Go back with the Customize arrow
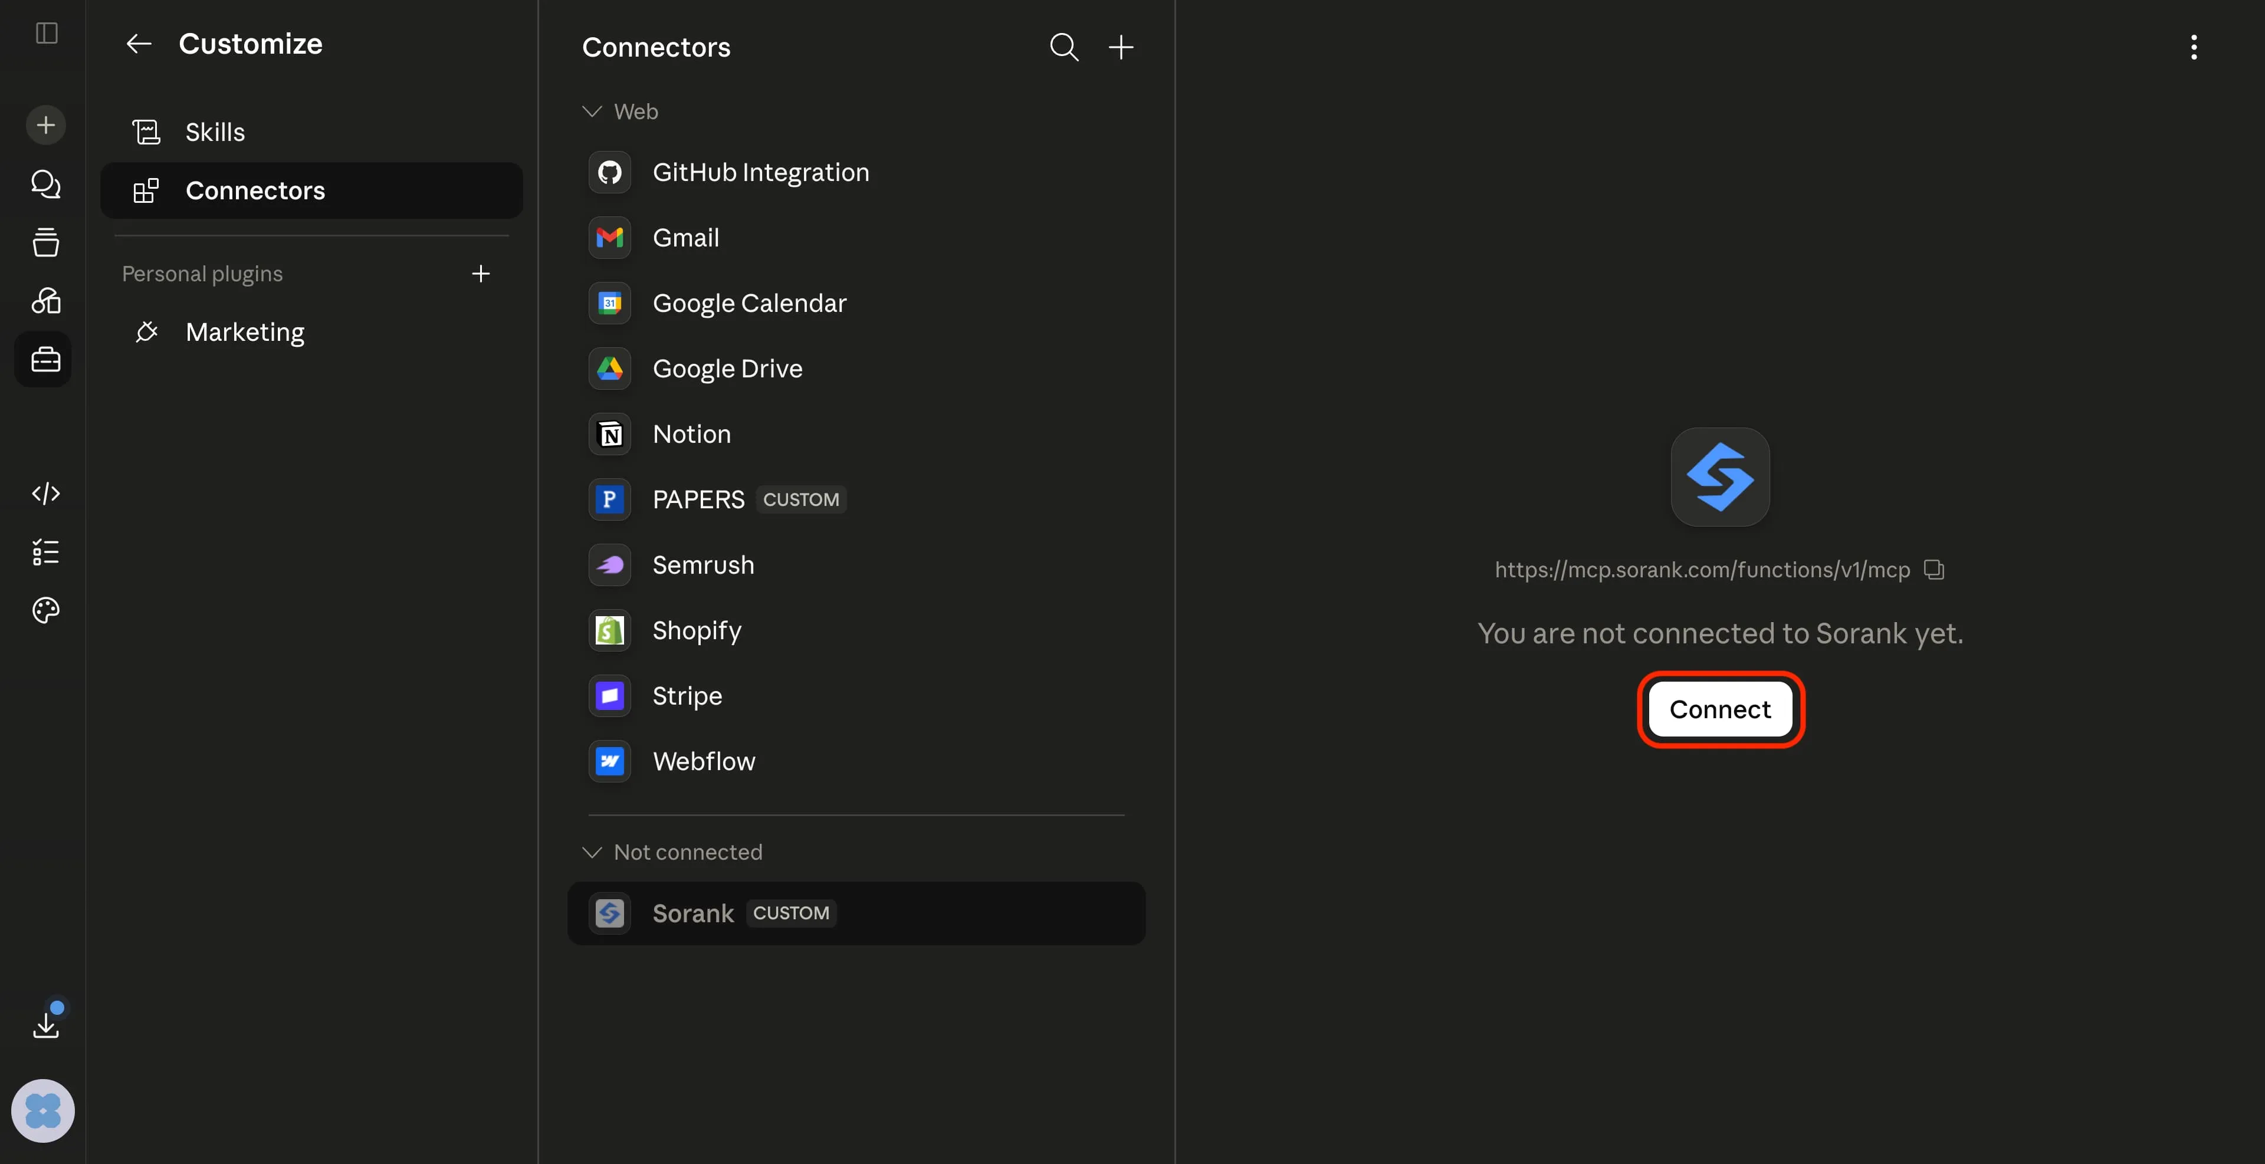The image size is (2265, 1164). (x=139, y=44)
